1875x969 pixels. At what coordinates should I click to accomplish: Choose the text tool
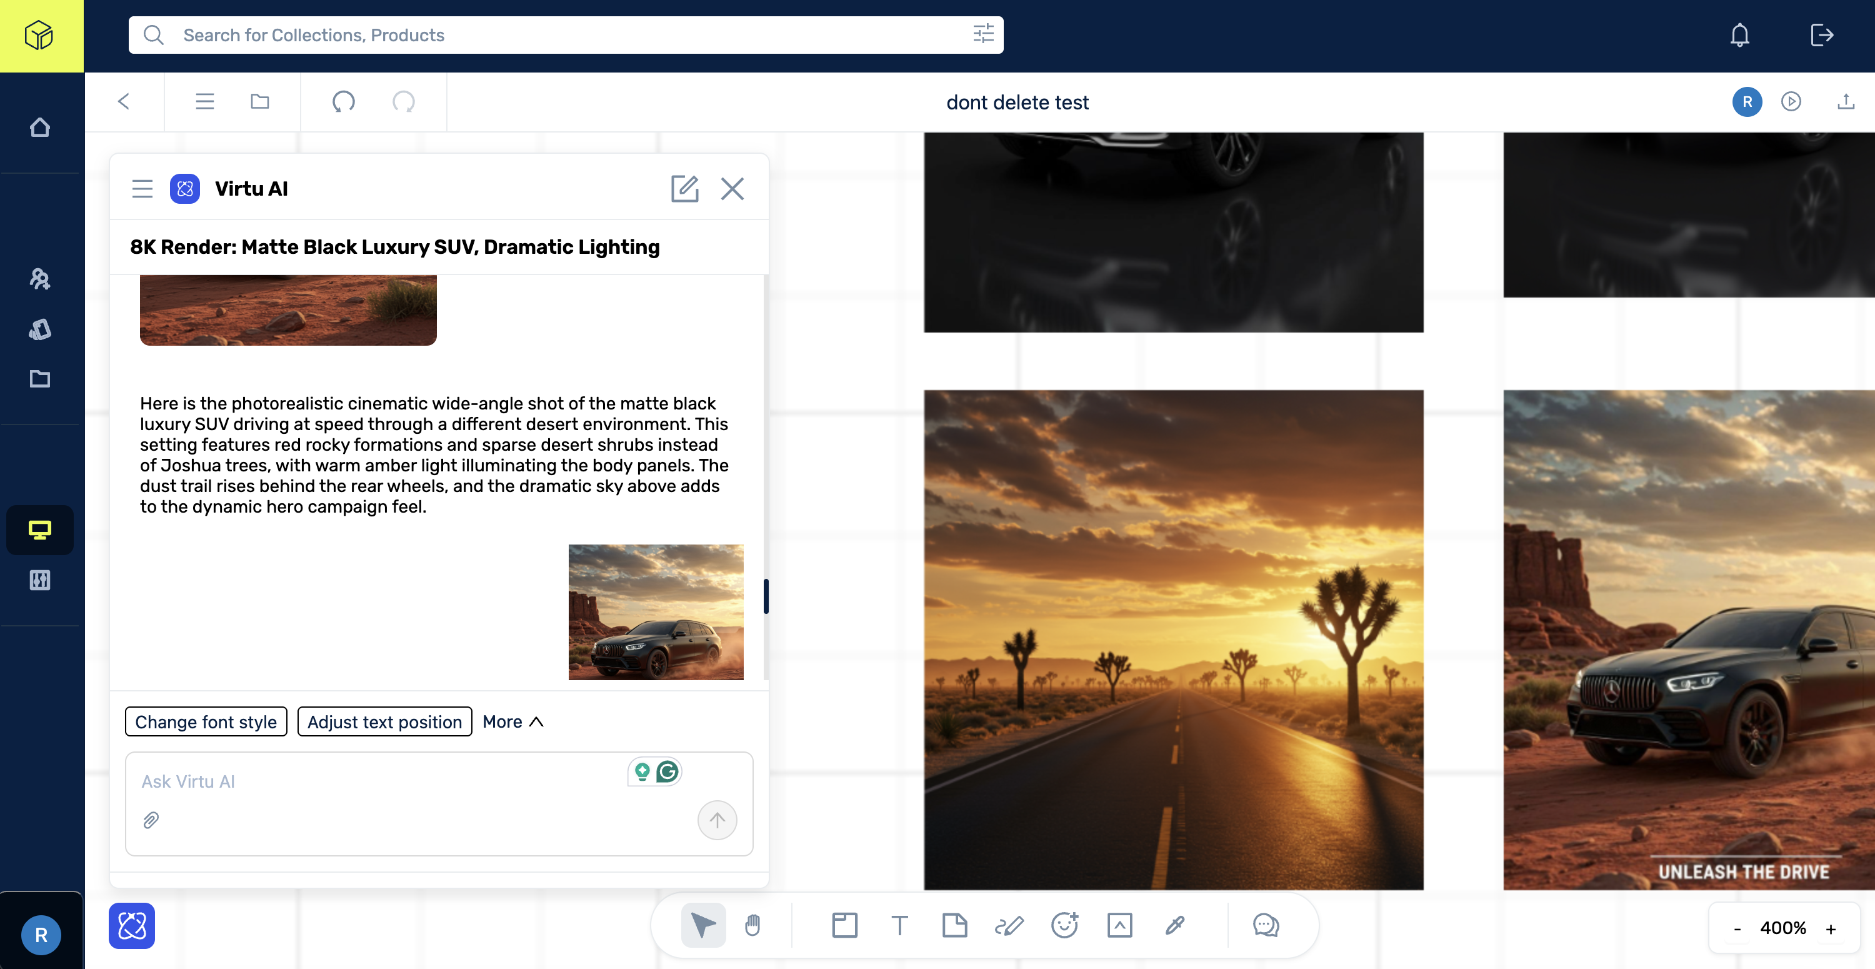pyautogui.click(x=899, y=925)
